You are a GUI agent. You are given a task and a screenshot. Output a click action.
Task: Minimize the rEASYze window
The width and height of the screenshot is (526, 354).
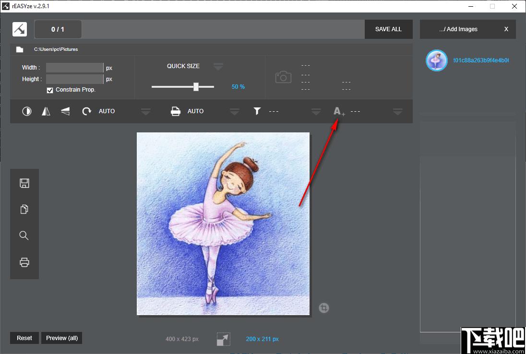[471, 6]
